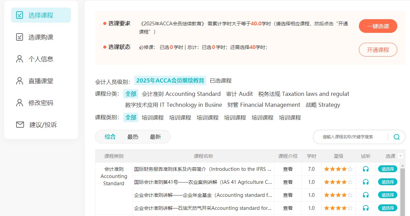410x216 pixels.
Task: Open 直播课堂 page
Action: point(41,81)
